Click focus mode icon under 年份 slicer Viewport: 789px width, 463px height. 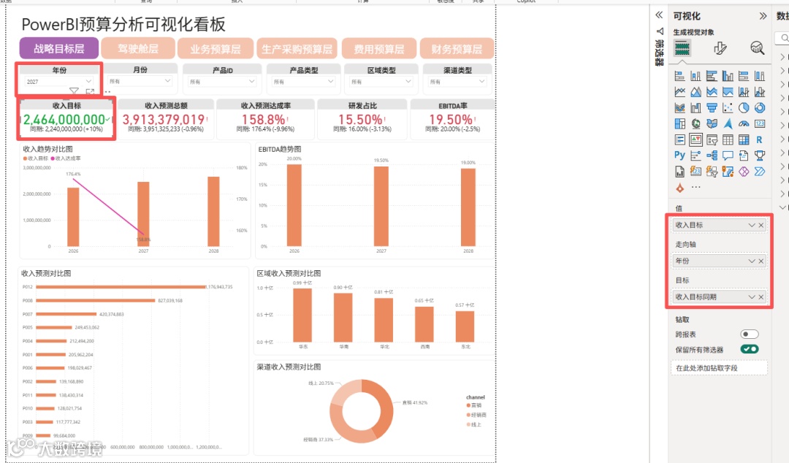(90, 91)
